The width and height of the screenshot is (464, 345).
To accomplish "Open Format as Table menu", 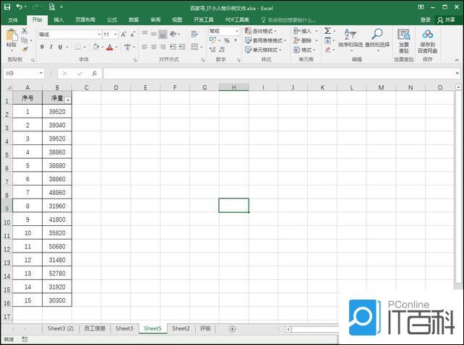I will [x=265, y=40].
